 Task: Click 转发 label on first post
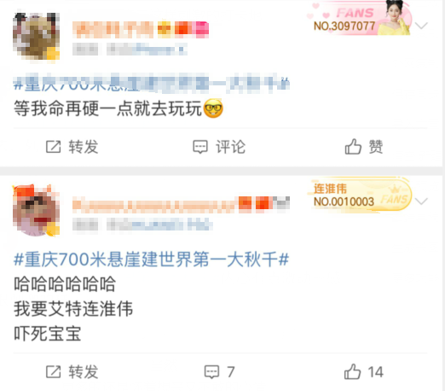pyautogui.click(x=84, y=147)
